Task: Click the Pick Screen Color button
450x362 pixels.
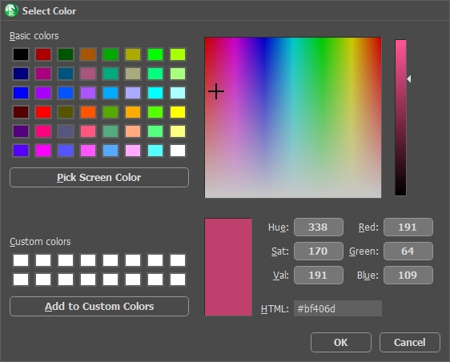Action: (99, 178)
